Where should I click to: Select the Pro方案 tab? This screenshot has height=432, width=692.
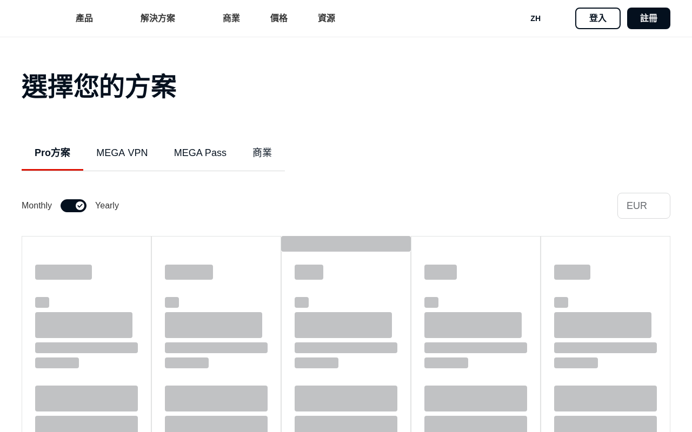click(52, 153)
